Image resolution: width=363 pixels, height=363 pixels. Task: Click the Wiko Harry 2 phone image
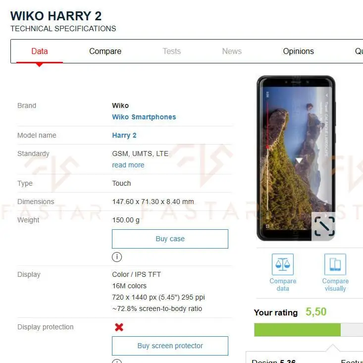pos(296,158)
